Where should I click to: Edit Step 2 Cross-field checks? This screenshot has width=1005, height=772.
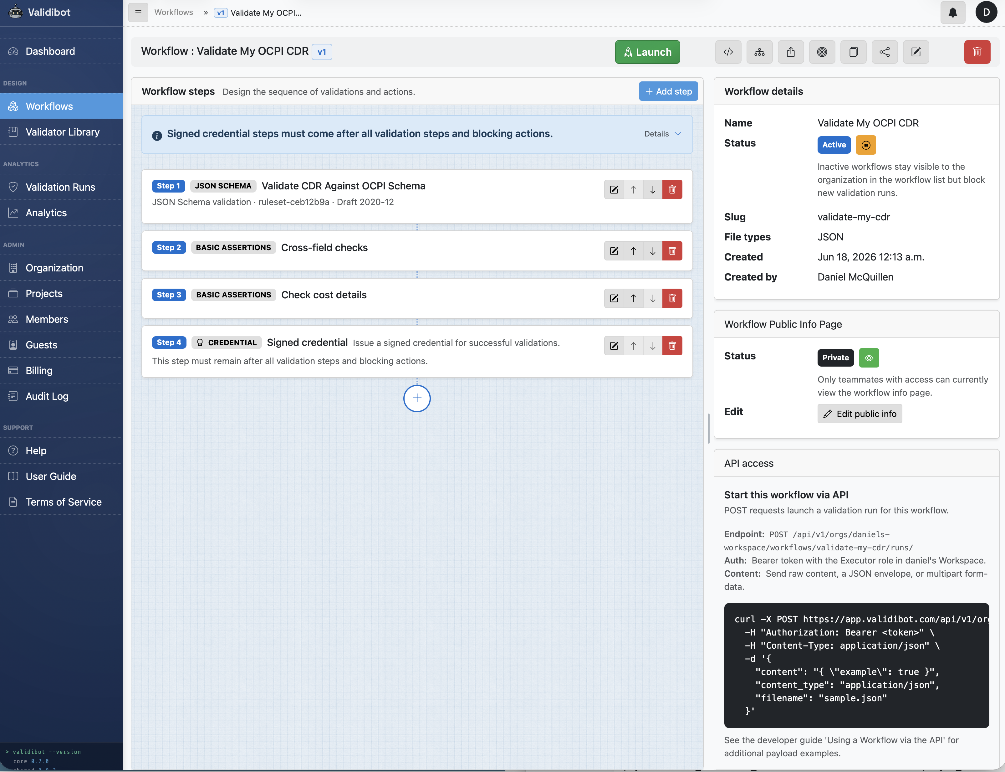614,251
